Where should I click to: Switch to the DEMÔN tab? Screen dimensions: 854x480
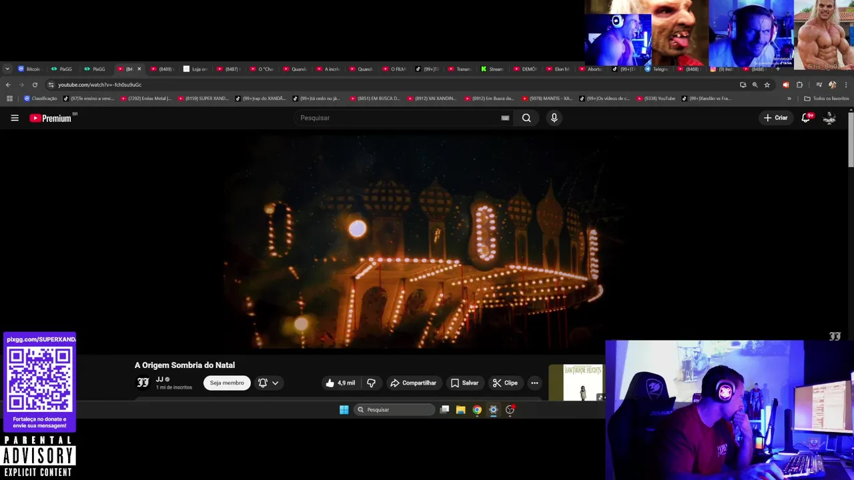(x=526, y=69)
